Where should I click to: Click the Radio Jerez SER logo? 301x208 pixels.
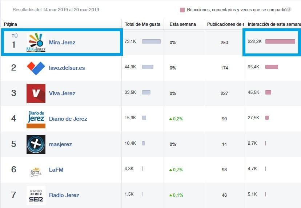(x=36, y=195)
